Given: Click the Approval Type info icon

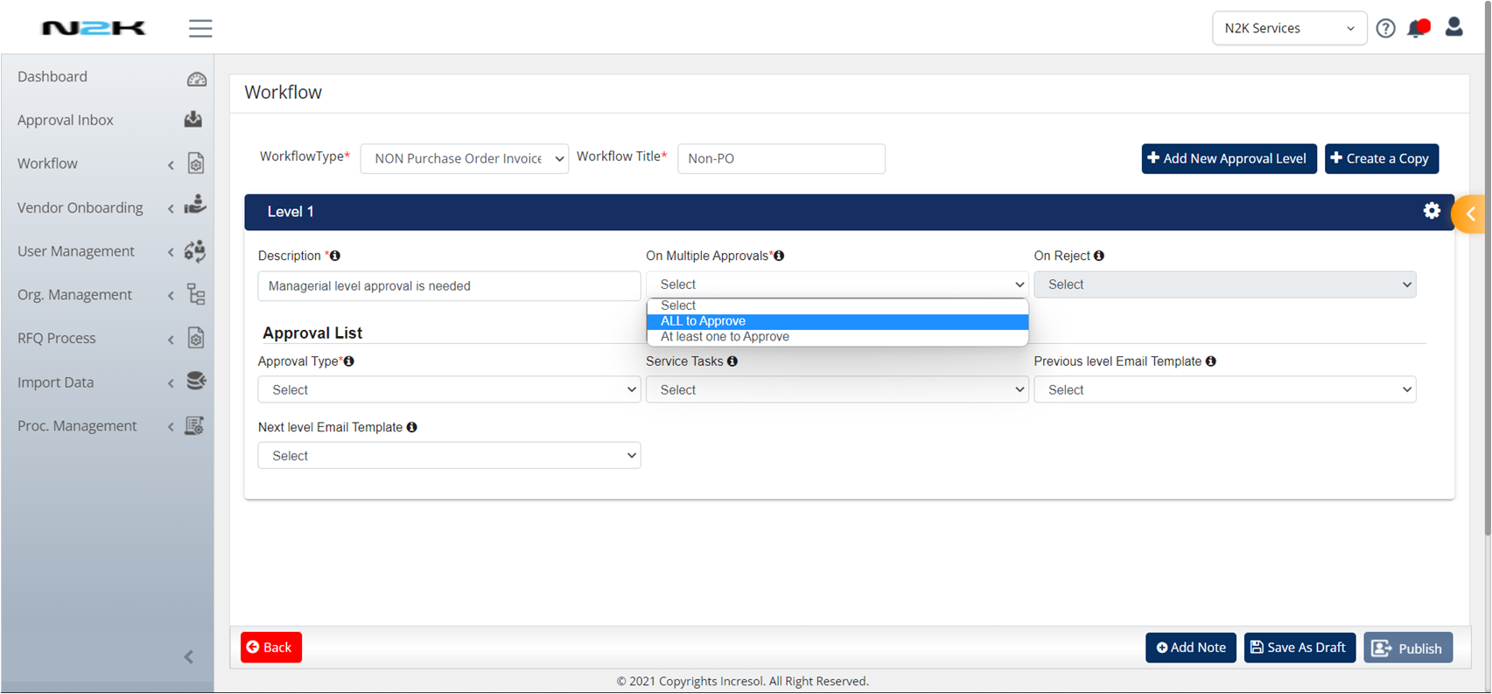Looking at the screenshot, I should pos(349,361).
